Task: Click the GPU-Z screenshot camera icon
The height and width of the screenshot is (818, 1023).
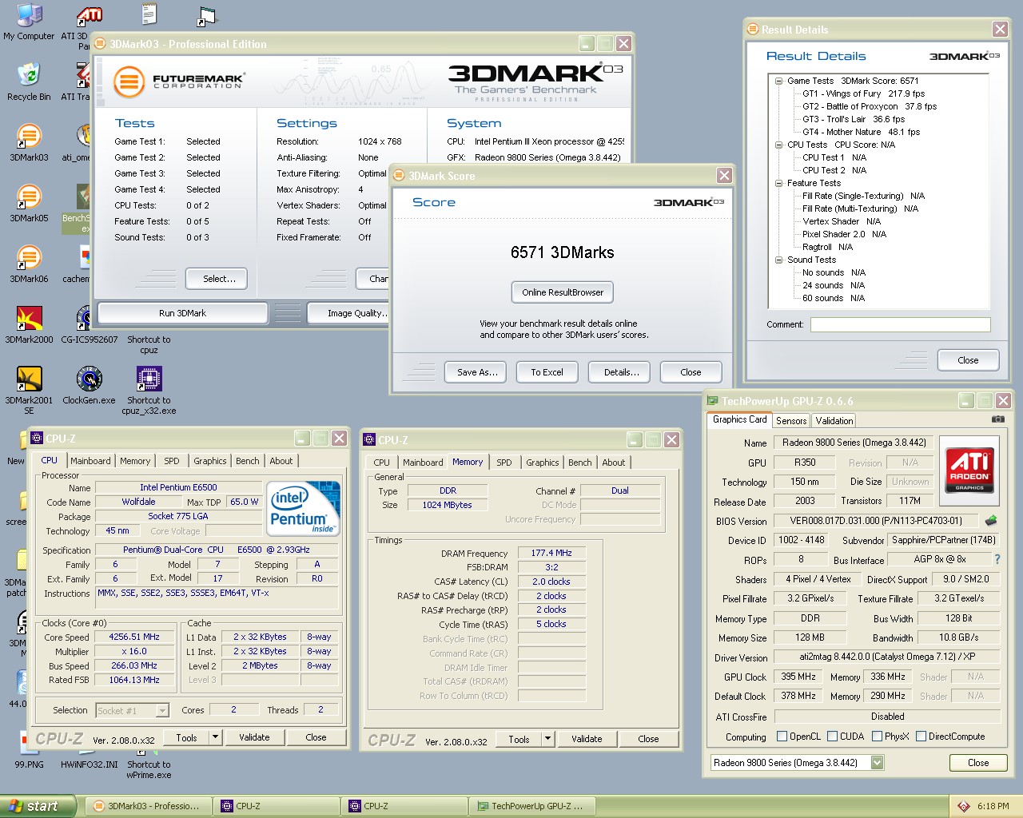Action: 998,419
